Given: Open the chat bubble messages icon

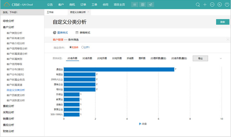Looking at the screenshot, I should [212, 5].
